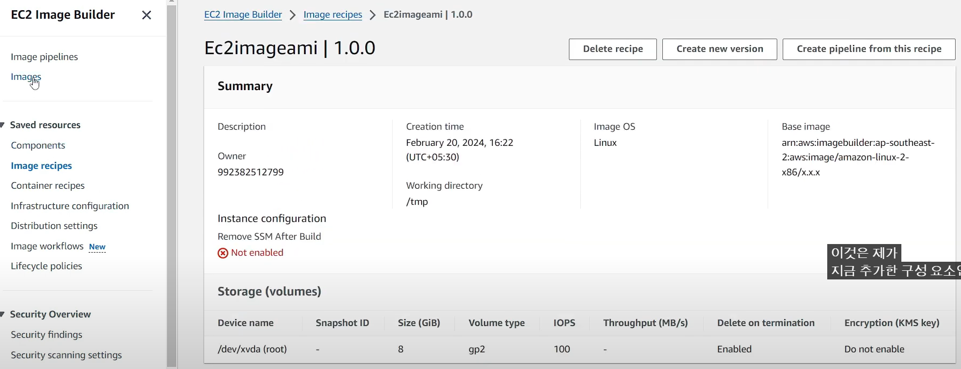Click the Device name column header

[x=245, y=323]
